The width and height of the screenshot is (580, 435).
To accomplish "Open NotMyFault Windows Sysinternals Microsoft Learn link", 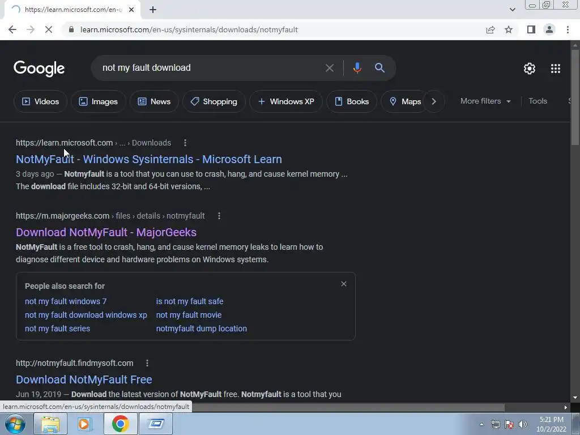I will click(x=149, y=159).
